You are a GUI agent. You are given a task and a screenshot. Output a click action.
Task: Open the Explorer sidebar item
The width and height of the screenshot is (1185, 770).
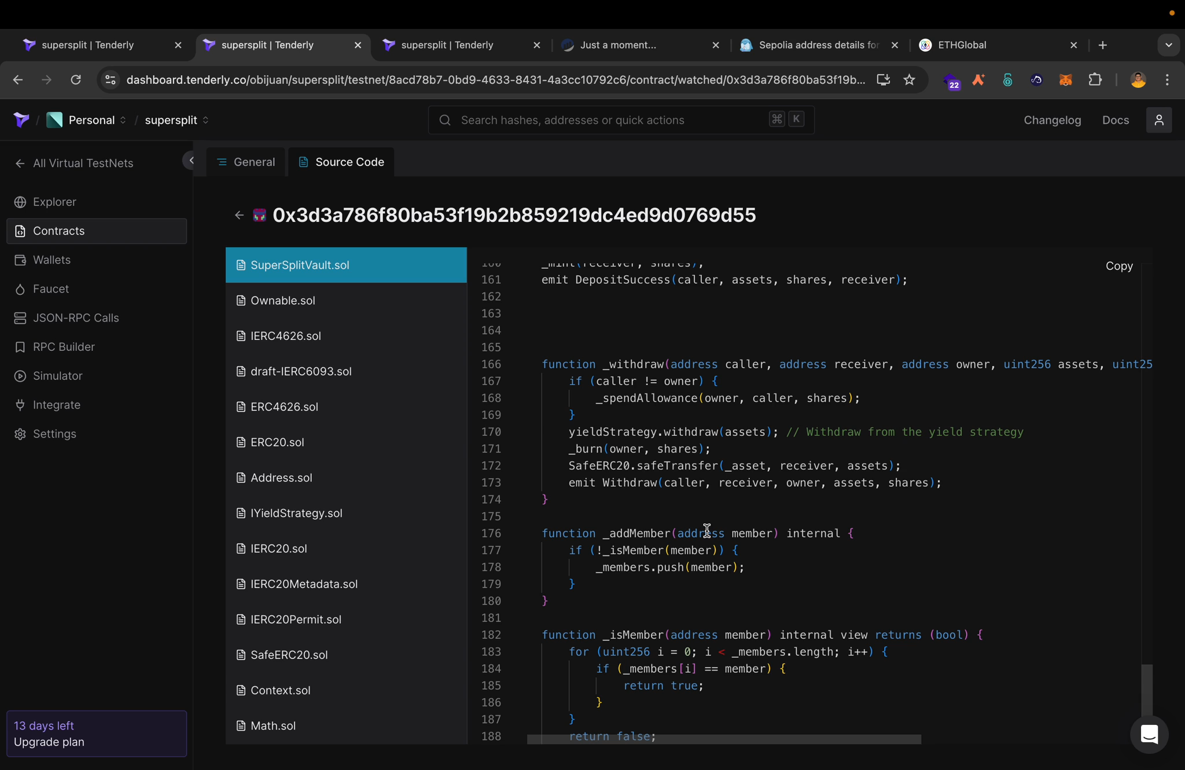96,202
